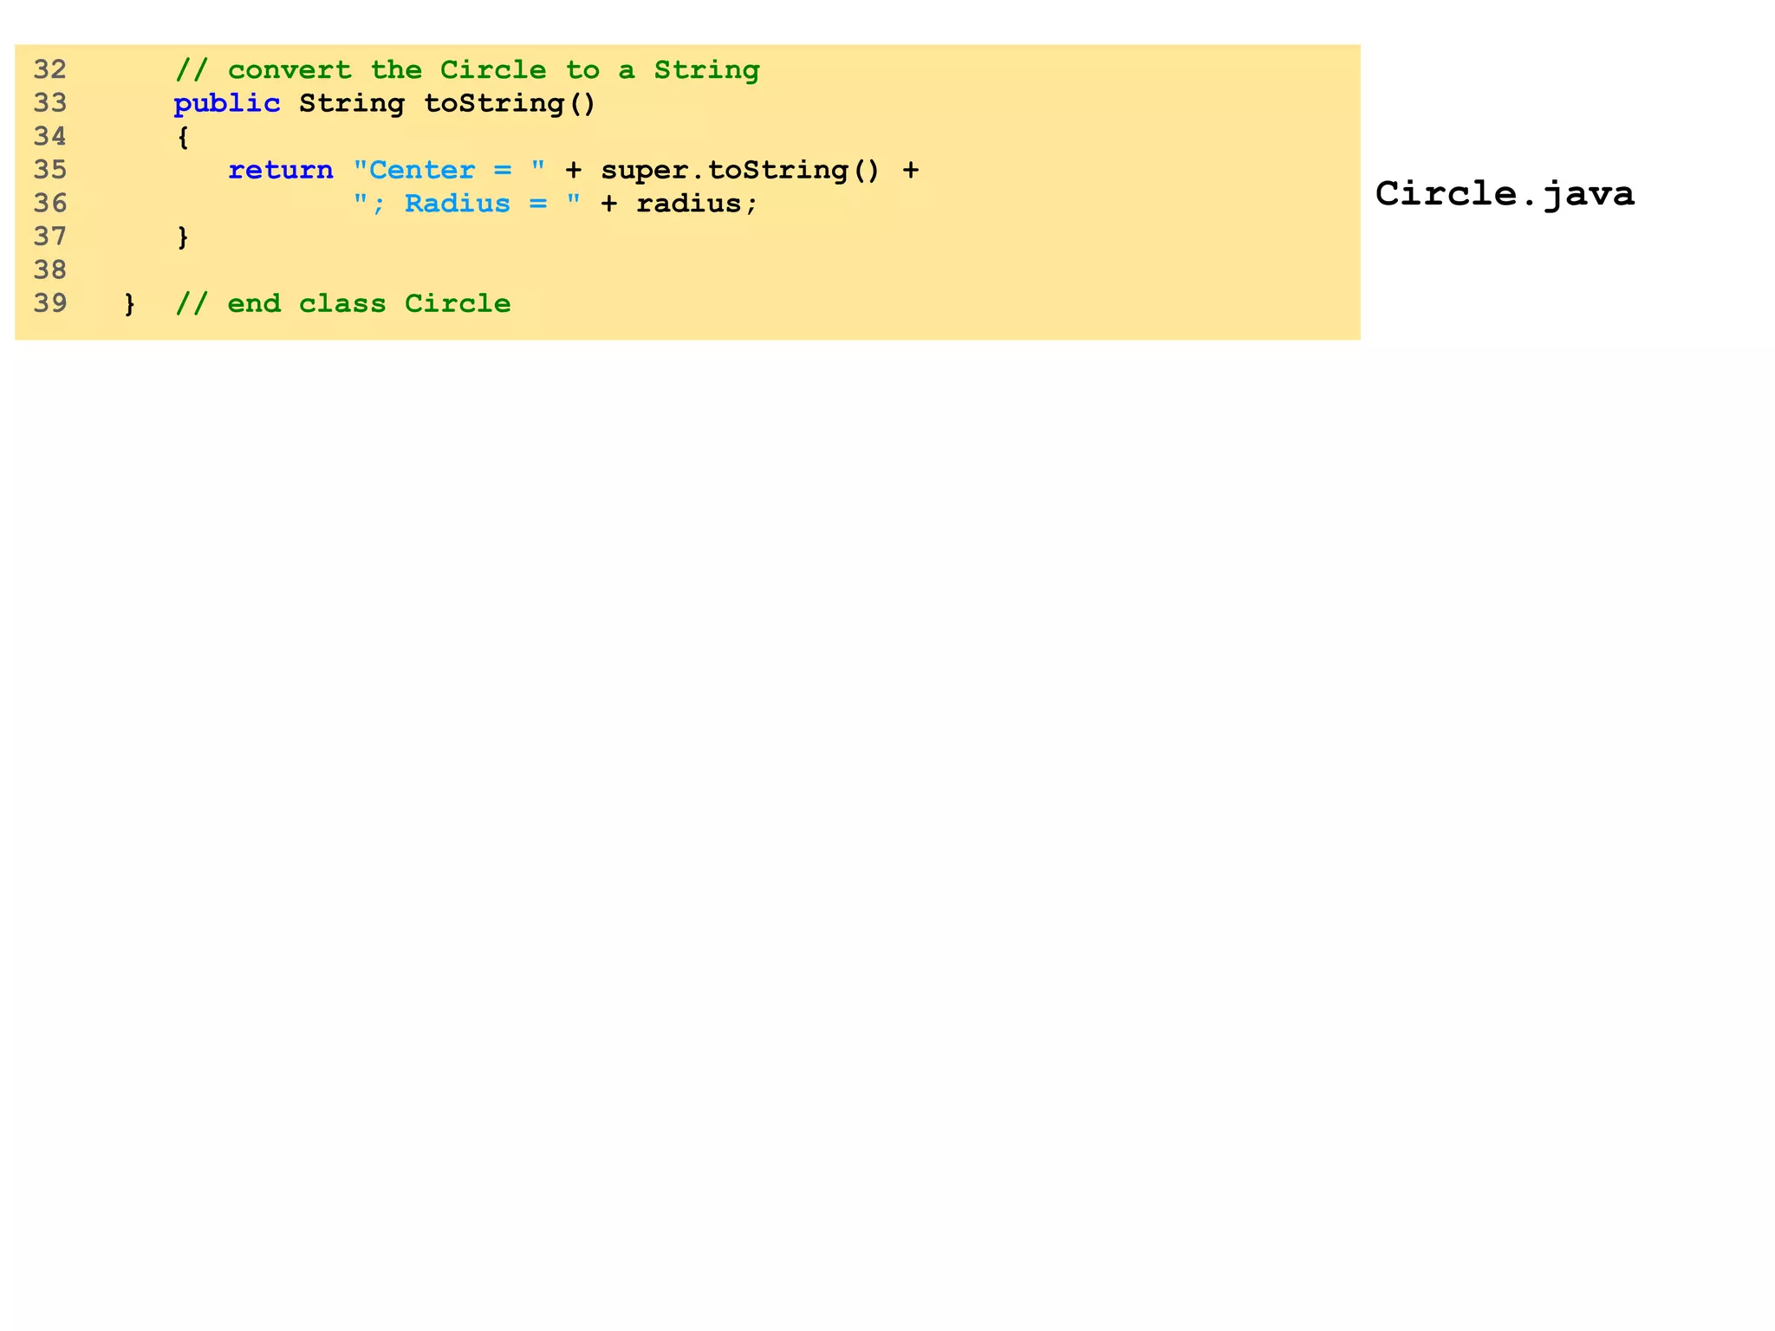
Task: Click line number 36
Action: click(x=50, y=204)
